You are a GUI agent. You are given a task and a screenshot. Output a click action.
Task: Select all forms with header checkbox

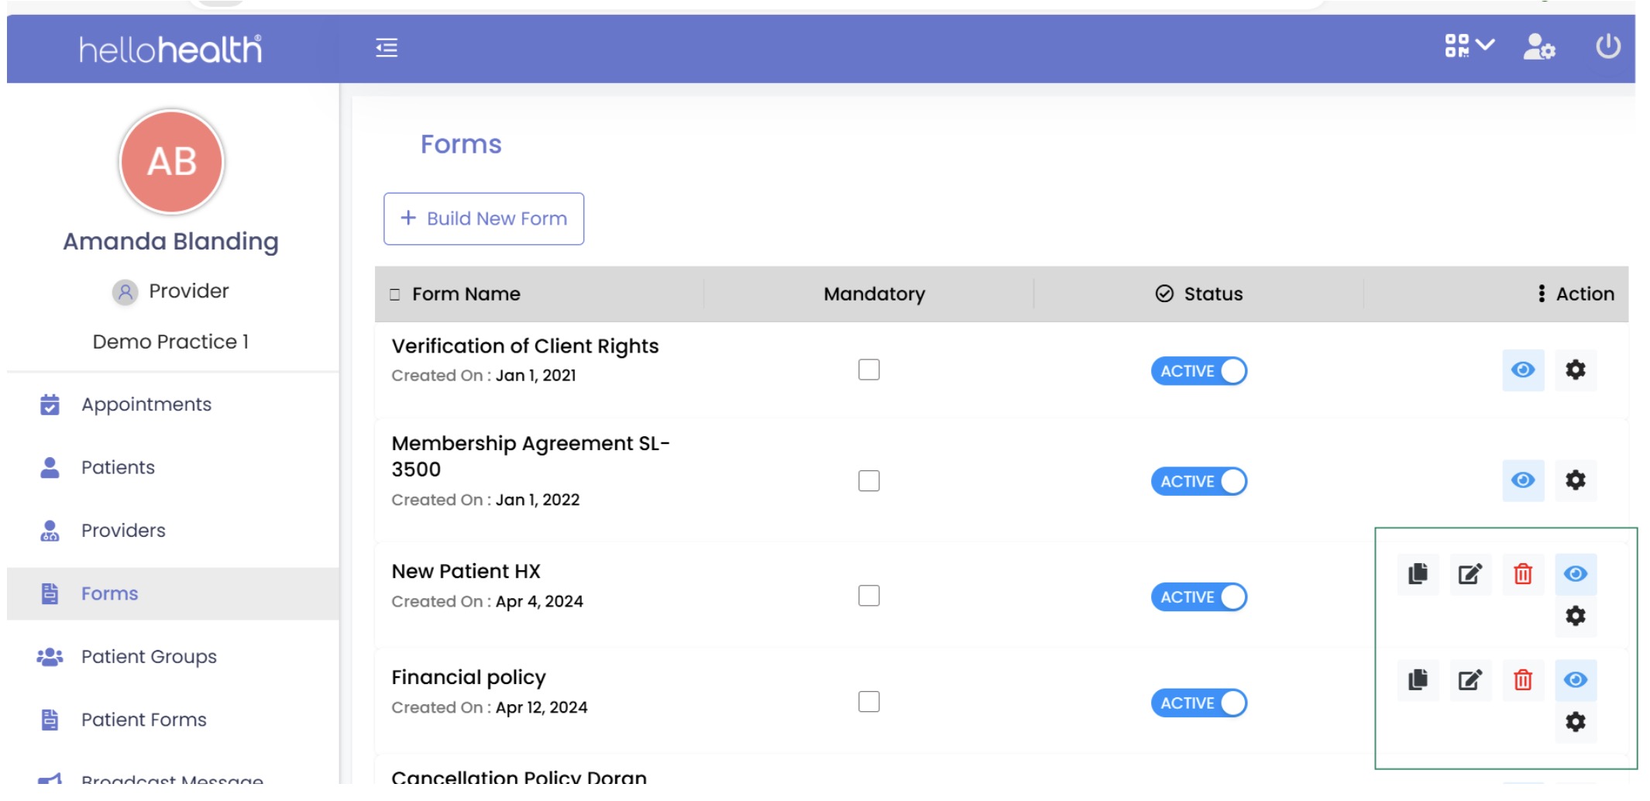pyautogui.click(x=395, y=294)
